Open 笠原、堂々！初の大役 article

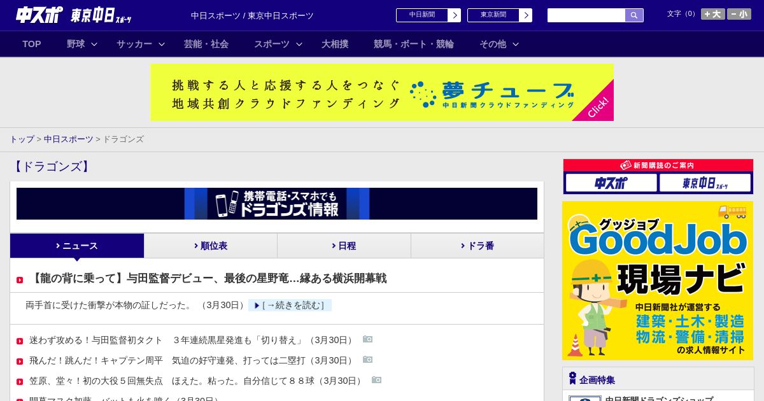[196, 381]
